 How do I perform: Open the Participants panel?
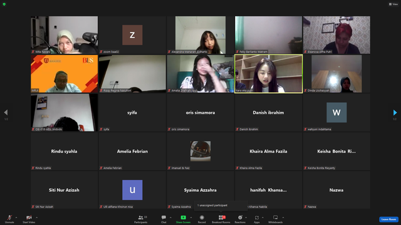coord(140,219)
